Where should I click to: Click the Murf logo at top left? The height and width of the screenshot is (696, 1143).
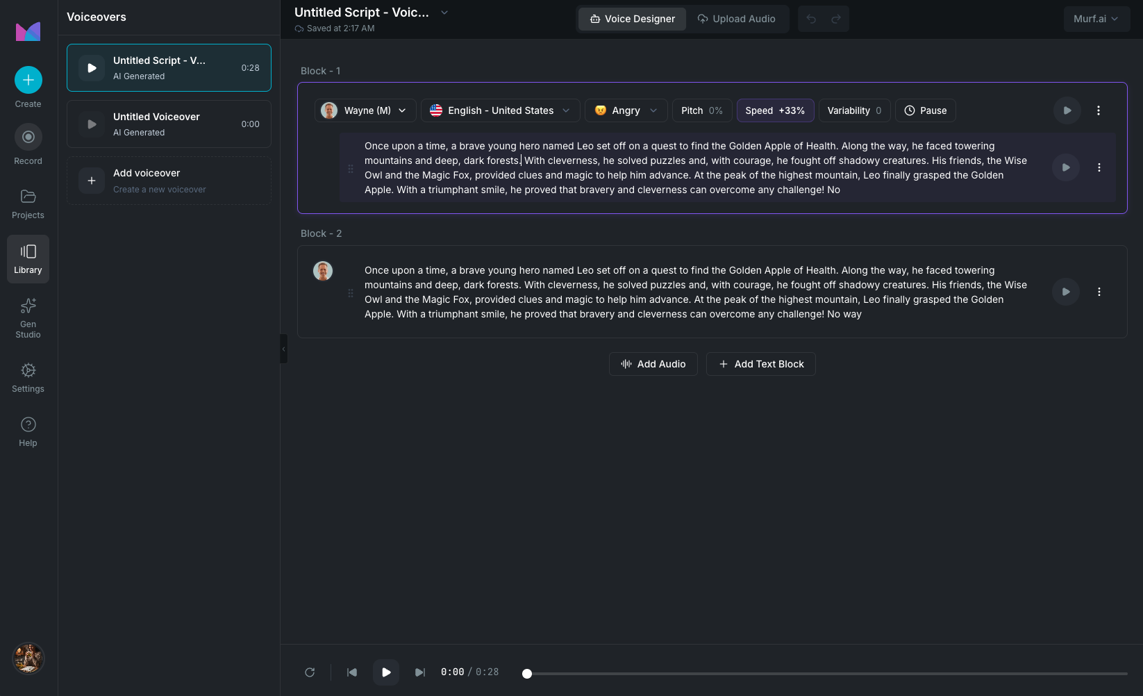(x=28, y=31)
